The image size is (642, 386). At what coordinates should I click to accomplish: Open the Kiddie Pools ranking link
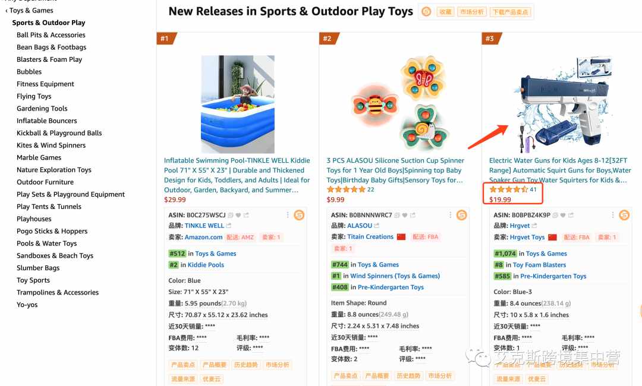pos(206,265)
